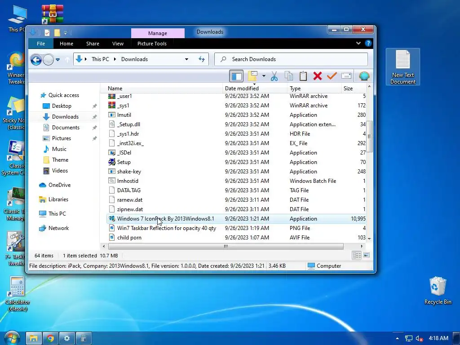Switch to large icons view button

(367, 255)
